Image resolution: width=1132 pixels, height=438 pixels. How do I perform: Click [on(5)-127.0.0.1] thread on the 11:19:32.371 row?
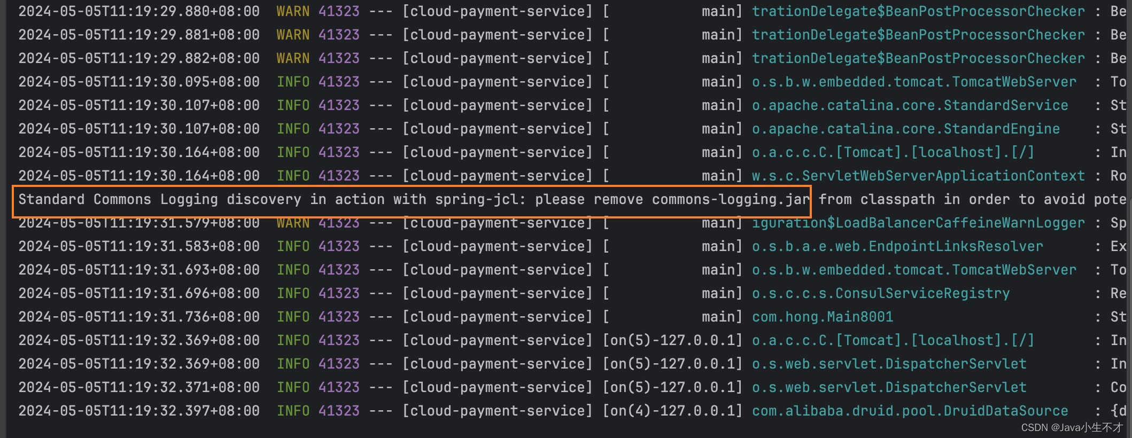(x=672, y=387)
